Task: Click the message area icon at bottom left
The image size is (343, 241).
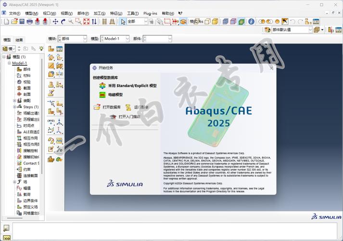Action: point(6,228)
